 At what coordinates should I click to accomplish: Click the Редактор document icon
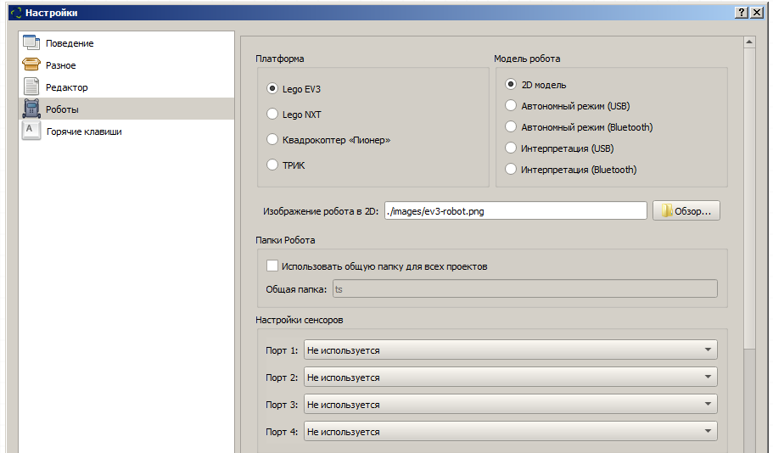click(x=31, y=87)
